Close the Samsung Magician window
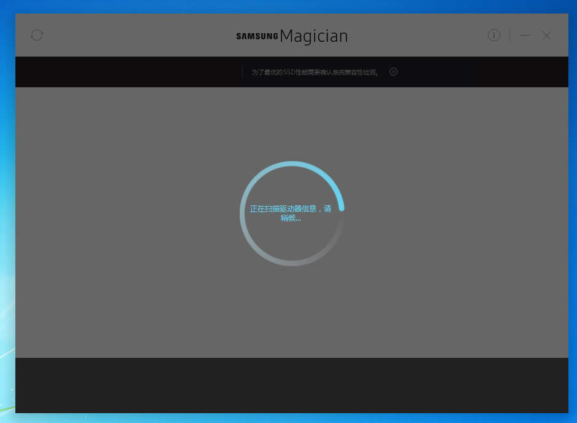The height and width of the screenshot is (423, 577). click(x=546, y=35)
